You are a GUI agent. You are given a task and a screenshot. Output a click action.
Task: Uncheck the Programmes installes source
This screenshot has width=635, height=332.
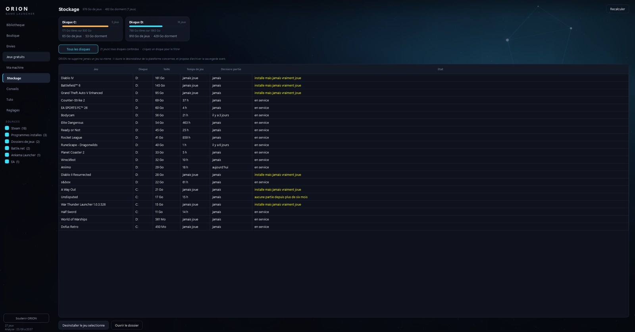pyautogui.click(x=7, y=135)
